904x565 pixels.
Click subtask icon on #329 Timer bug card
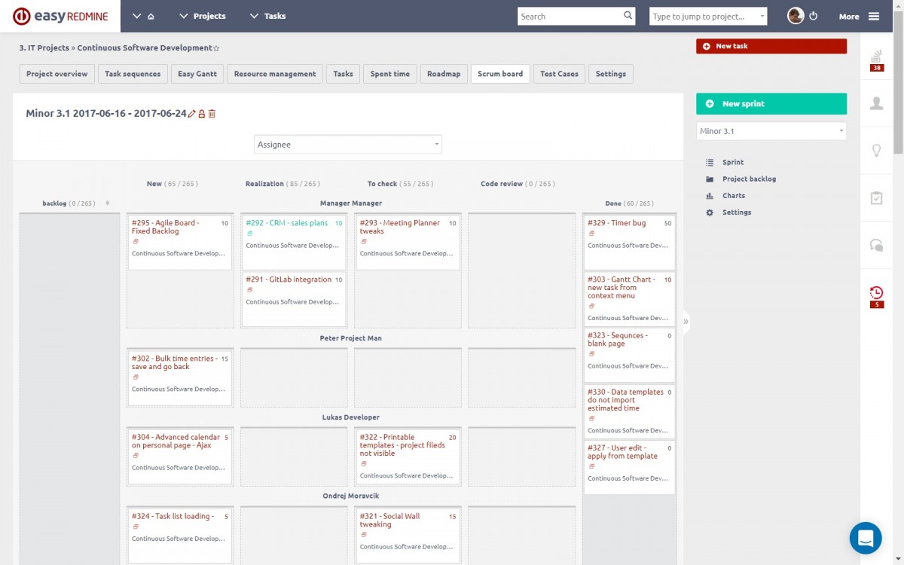pos(591,234)
